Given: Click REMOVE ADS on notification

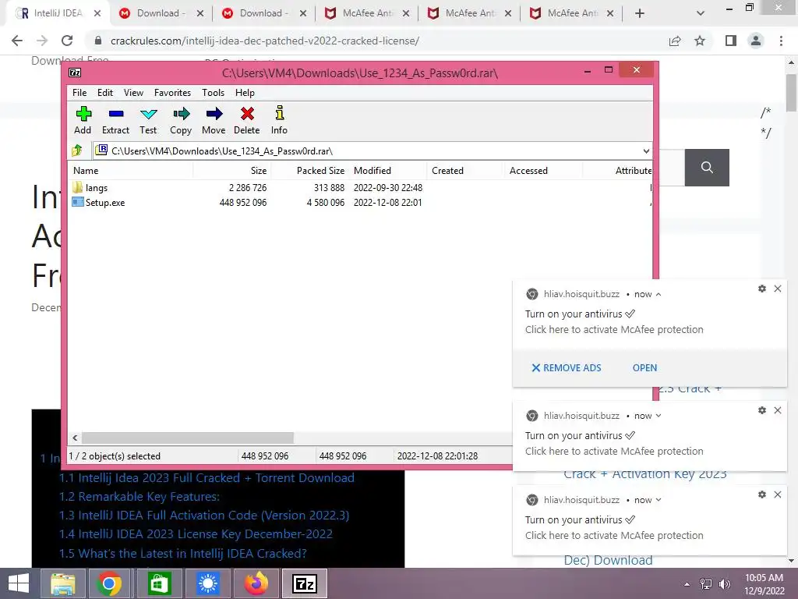Looking at the screenshot, I should coord(567,368).
